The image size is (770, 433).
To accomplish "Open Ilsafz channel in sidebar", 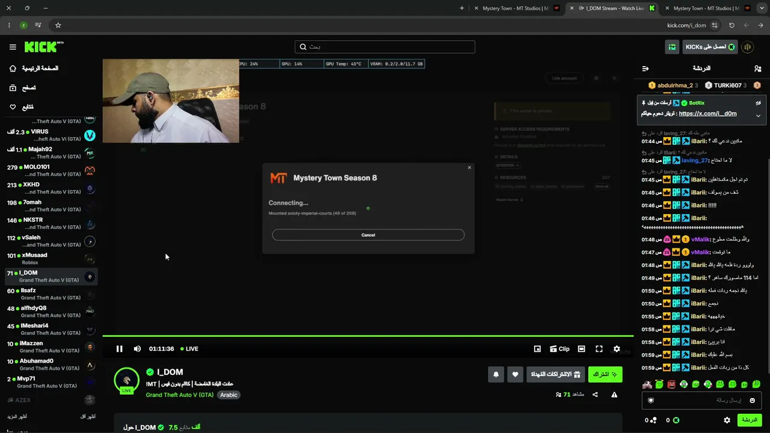I will point(51,294).
